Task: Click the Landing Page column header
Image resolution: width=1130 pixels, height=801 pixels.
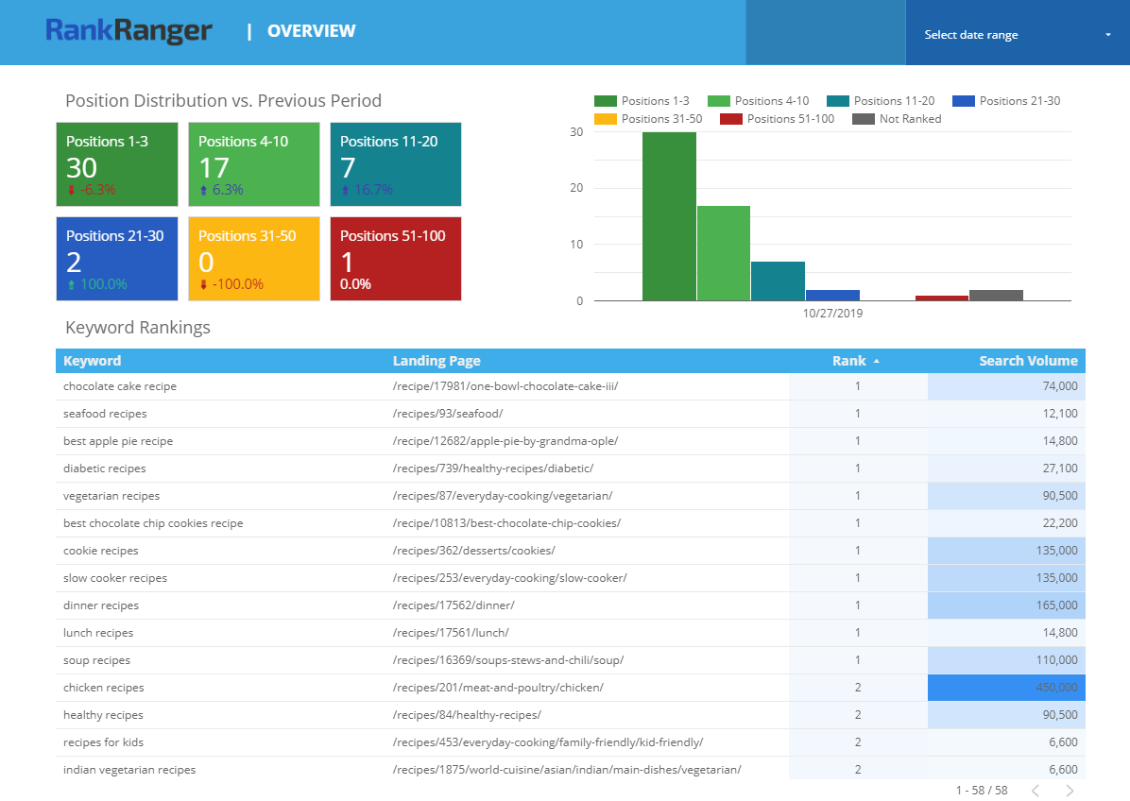Action: [x=437, y=361]
